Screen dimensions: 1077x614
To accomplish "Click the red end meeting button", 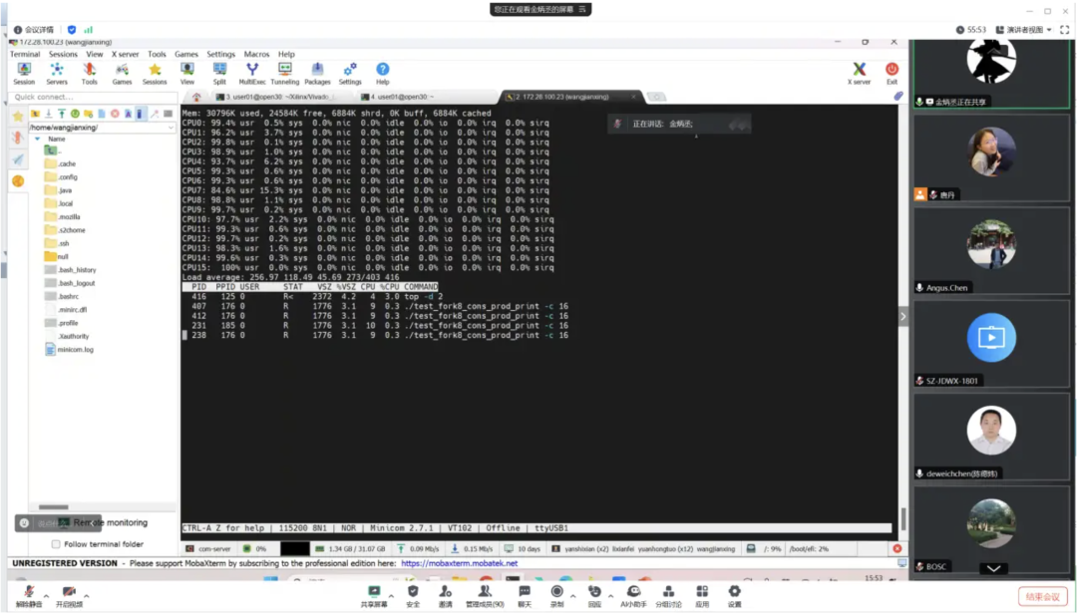I will [1041, 596].
